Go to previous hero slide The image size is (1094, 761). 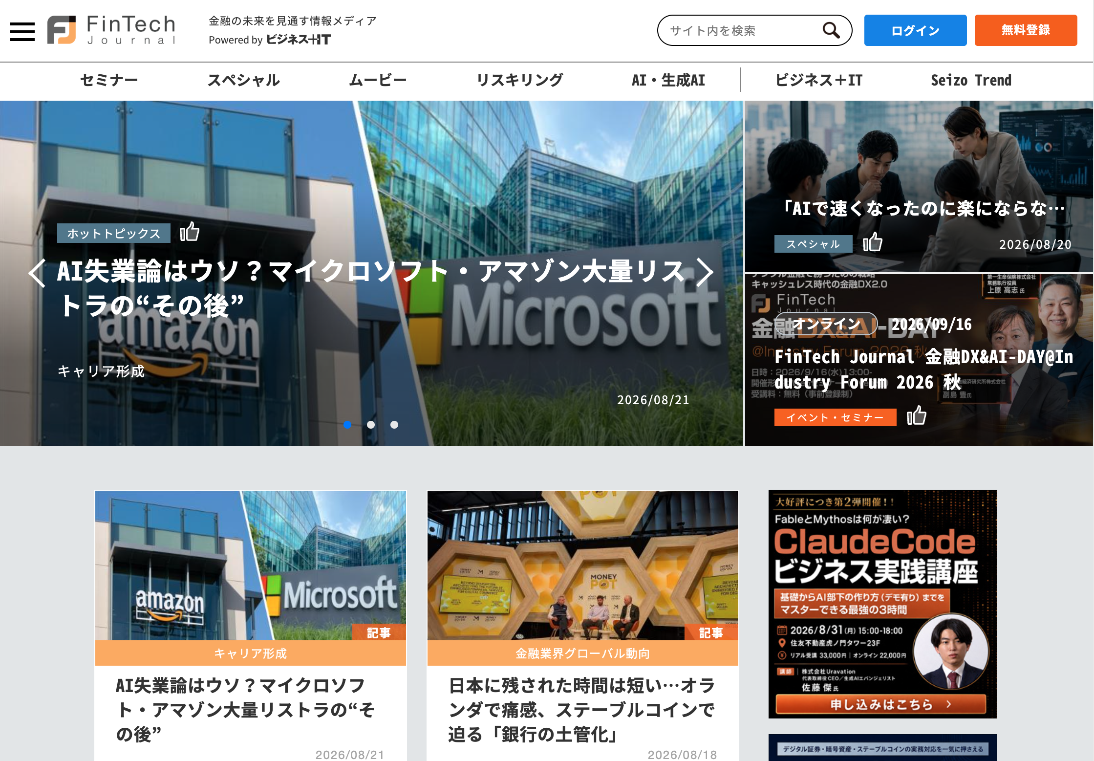[37, 272]
